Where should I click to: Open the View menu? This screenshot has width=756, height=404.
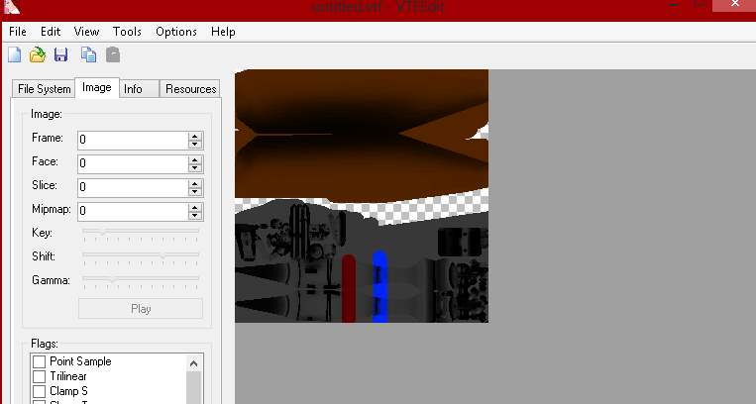[x=86, y=32]
